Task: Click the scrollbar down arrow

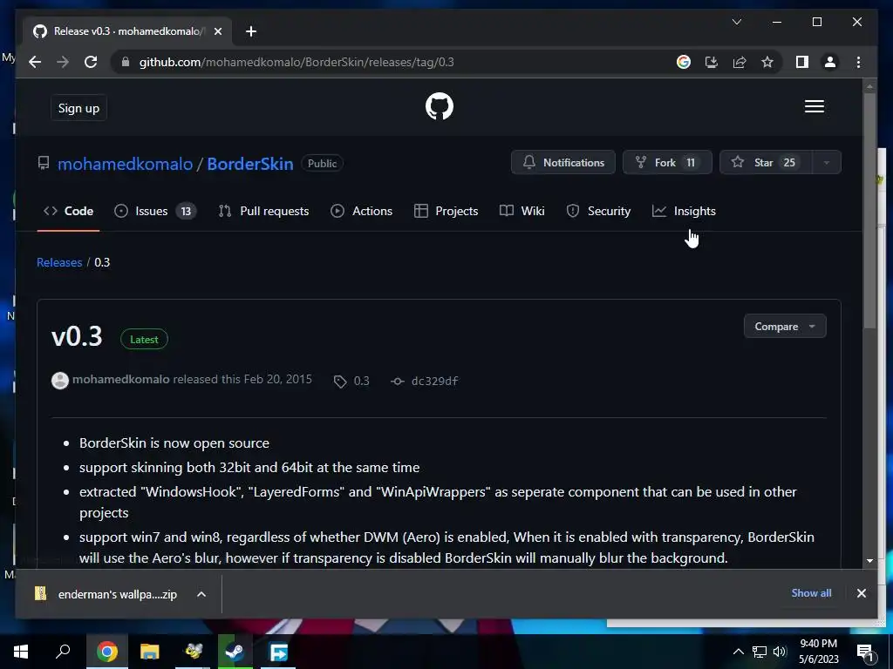Action: pos(869,560)
